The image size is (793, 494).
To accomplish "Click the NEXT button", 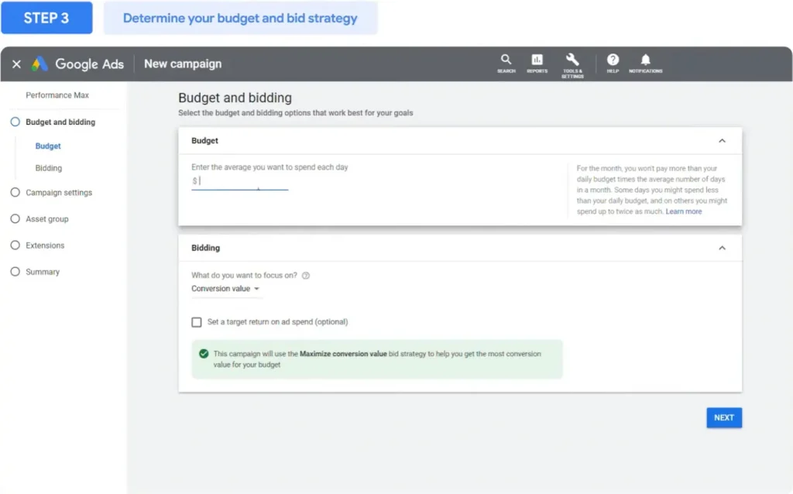I will pos(723,417).
